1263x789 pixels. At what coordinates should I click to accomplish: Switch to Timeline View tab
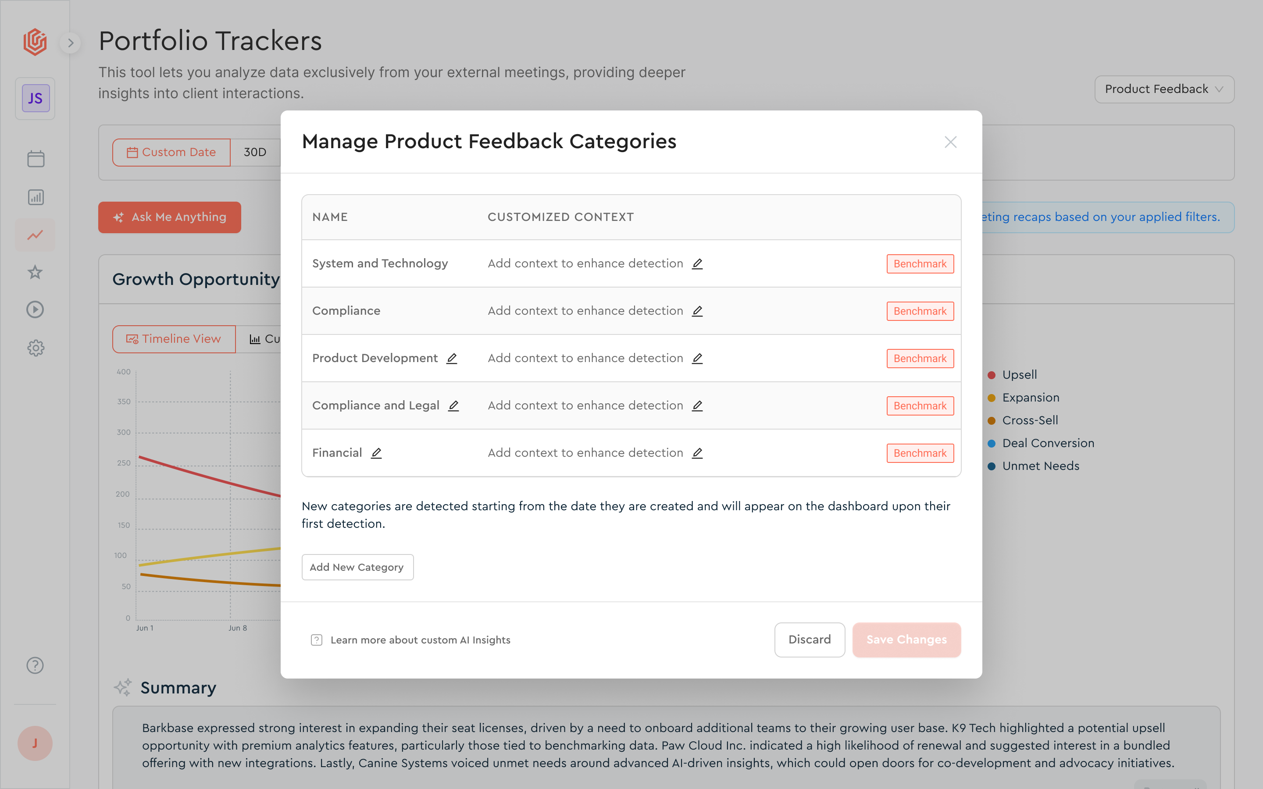(x=174, y=339)
